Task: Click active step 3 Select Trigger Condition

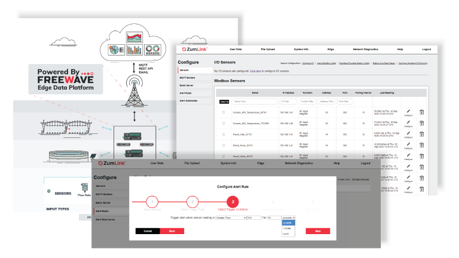Action: pos(232,202)
